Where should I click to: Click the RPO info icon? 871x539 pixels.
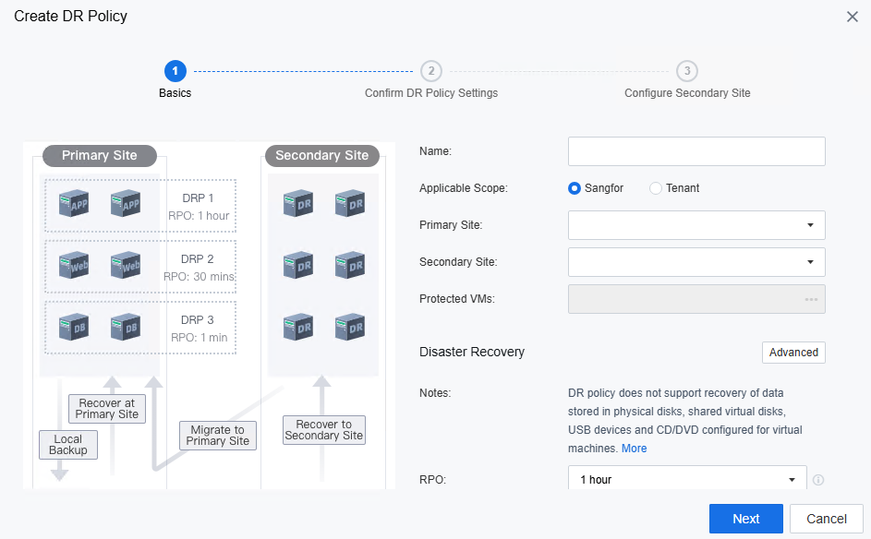tap(818, 480)
